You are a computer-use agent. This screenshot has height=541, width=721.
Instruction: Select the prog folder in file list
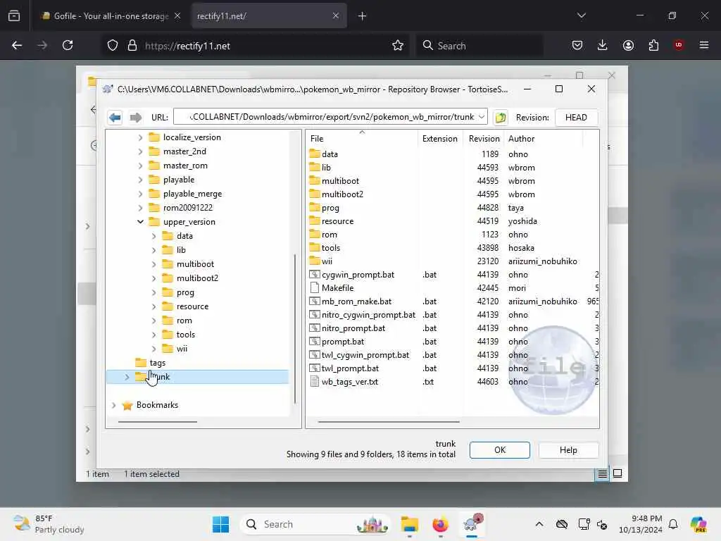[330, 208]
